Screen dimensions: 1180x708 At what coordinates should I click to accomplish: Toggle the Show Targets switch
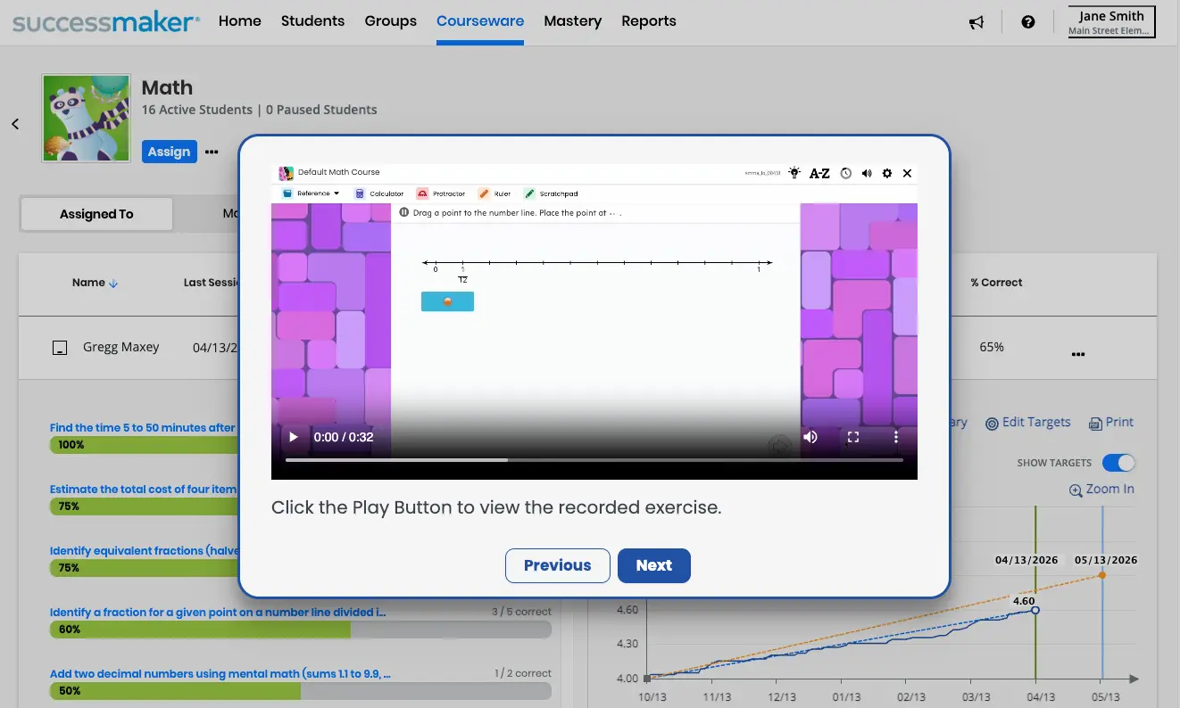[x=1118, y=463]
